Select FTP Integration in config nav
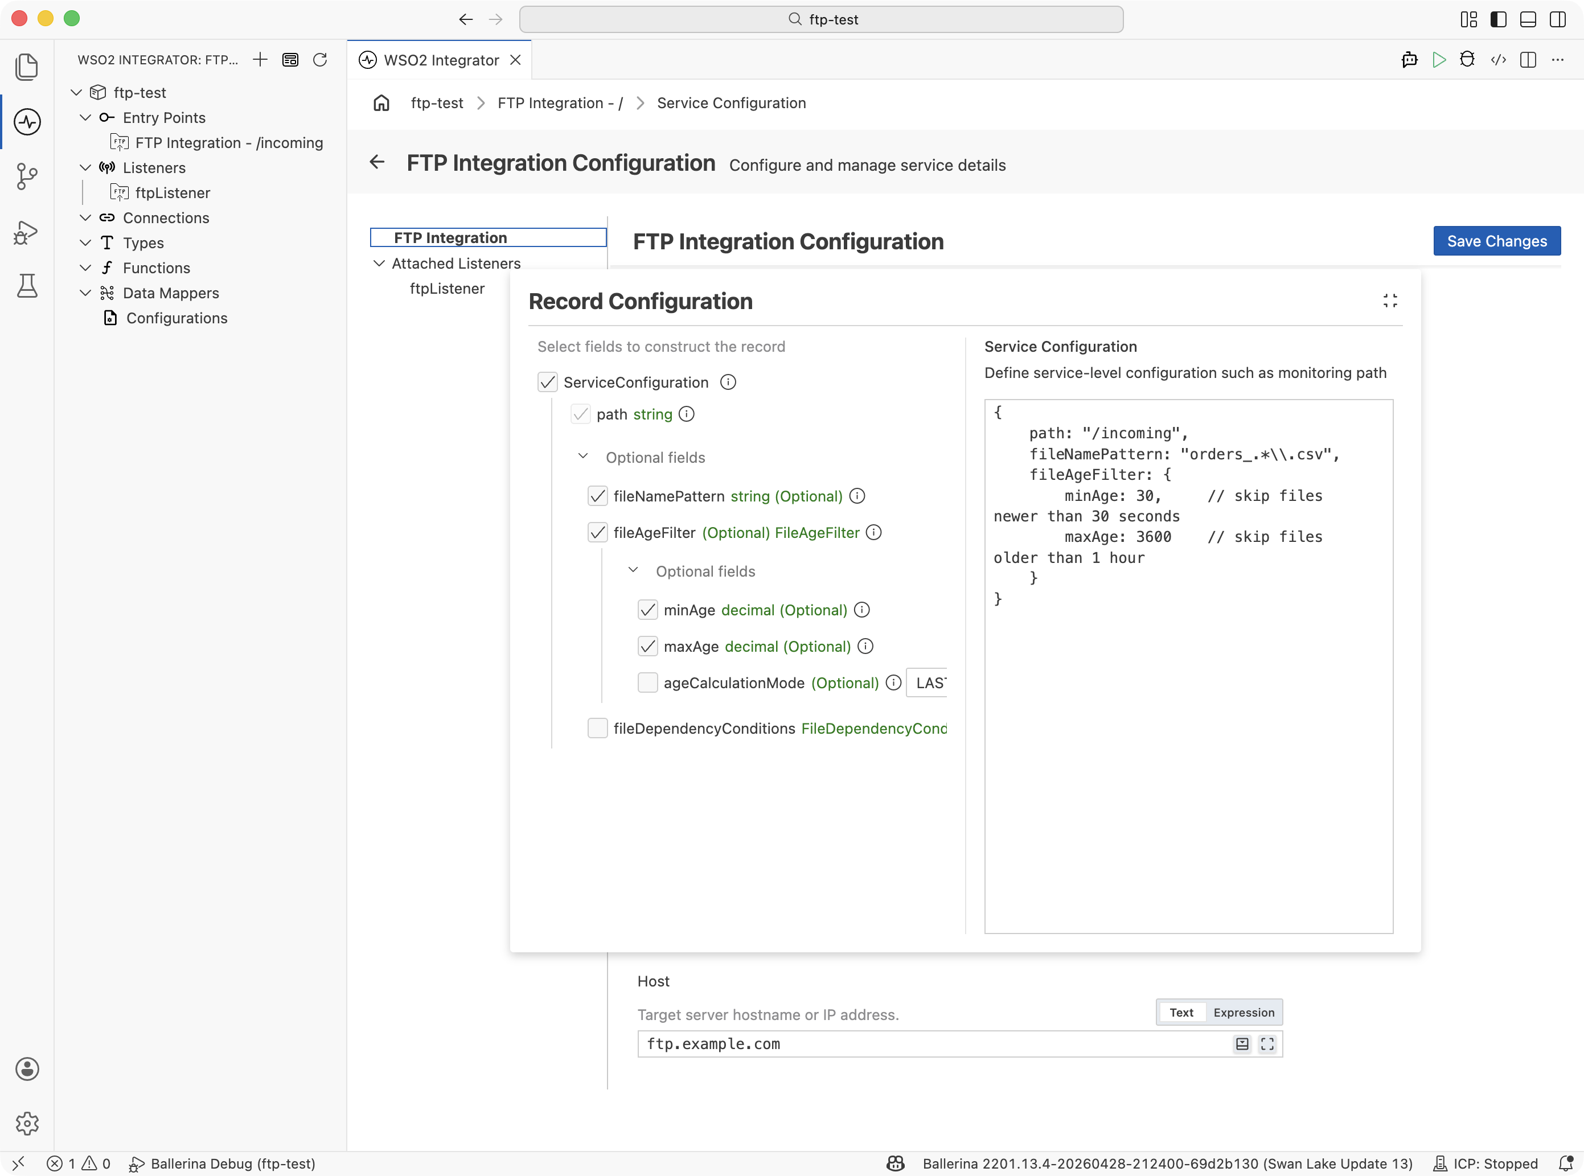1584x1176 pixels. click(489, 238)
